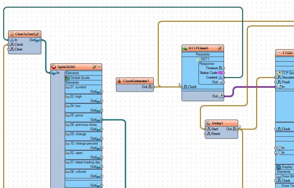
Task: Select the SplitJSON1 component title
Action: tap(66, 67)
